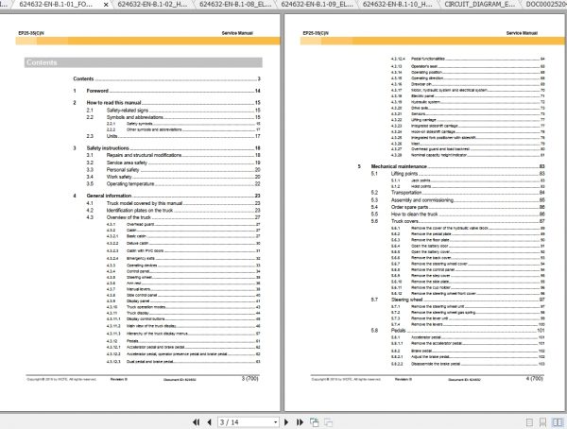Switch to the 624632-EN-B.1-10_H tab
Screen dimensions: 567x429
(398, 5)
